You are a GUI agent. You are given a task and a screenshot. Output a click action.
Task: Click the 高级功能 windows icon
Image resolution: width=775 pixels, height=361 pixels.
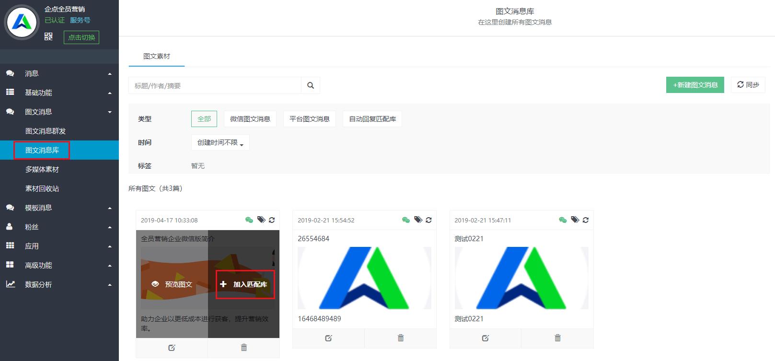(10, 265)
